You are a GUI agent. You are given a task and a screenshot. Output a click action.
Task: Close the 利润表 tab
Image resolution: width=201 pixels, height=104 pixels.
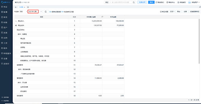[25, 7]
